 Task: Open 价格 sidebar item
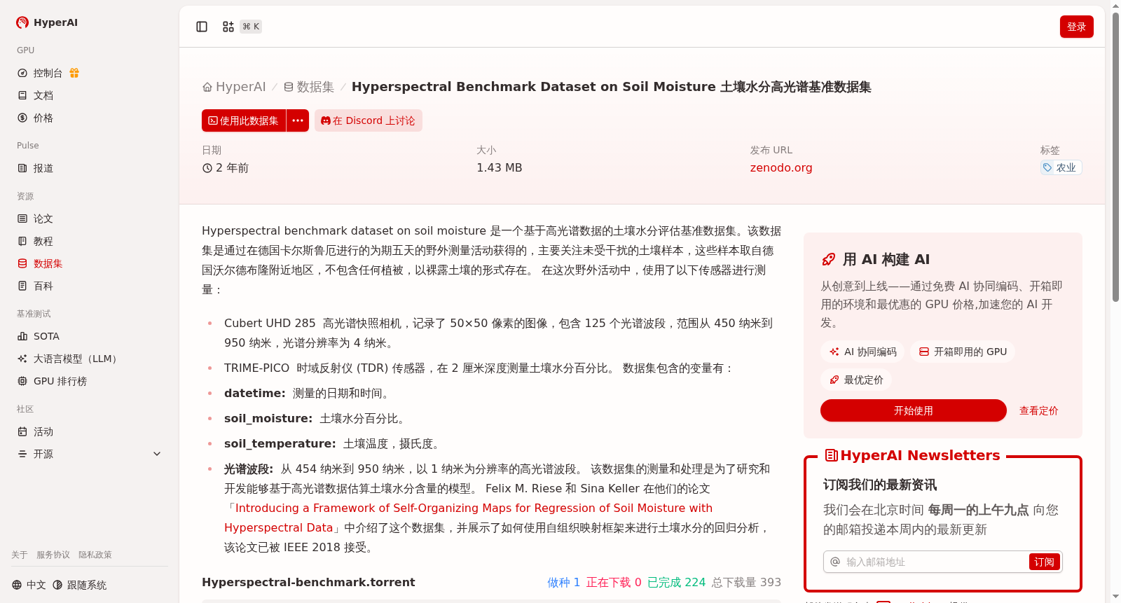90,118
